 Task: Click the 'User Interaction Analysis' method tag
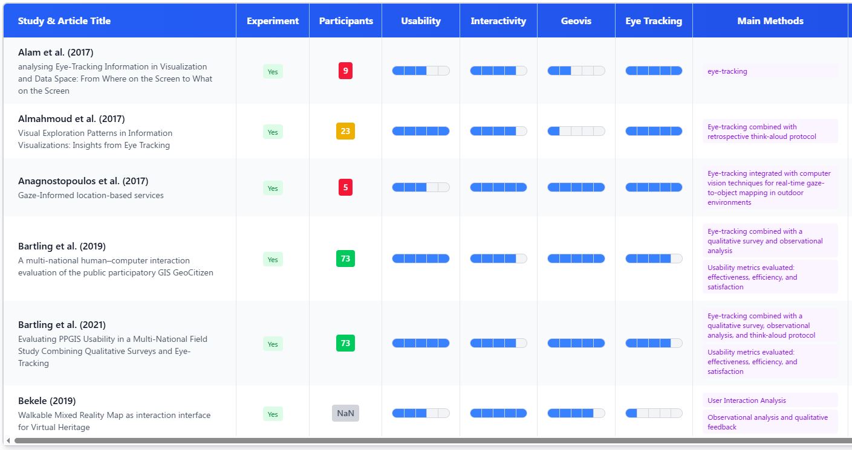click(747, 400)
